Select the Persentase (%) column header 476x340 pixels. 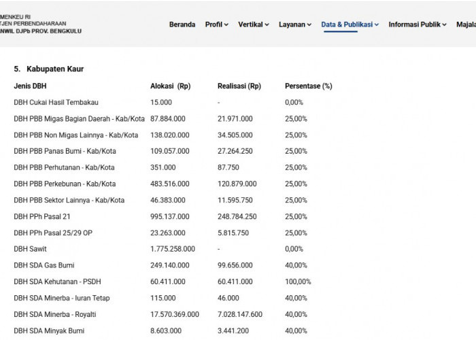pyautogui.click(x=309, y=86)
